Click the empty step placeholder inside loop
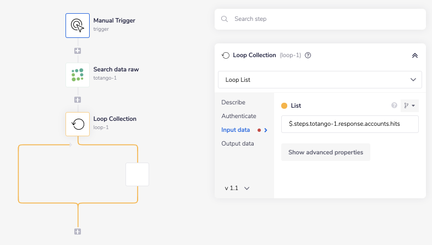Image resolution: width=432 pixels, height=245 pixels. (x=137, y=174)
